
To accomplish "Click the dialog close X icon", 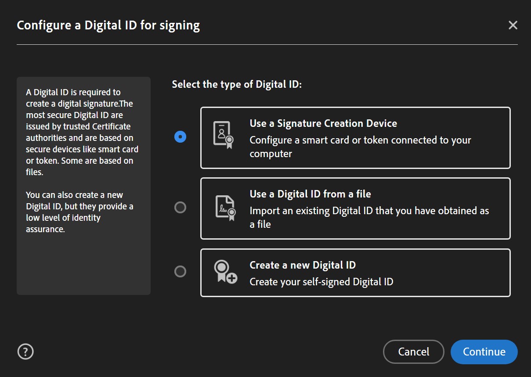I will pyautogui.click(x=513, y=25).
